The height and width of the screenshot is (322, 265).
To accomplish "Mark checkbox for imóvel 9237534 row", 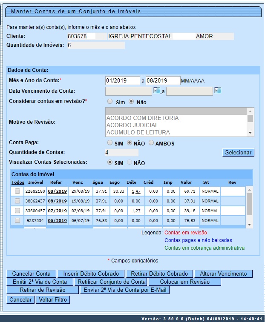I will click(x=17, y=220).
